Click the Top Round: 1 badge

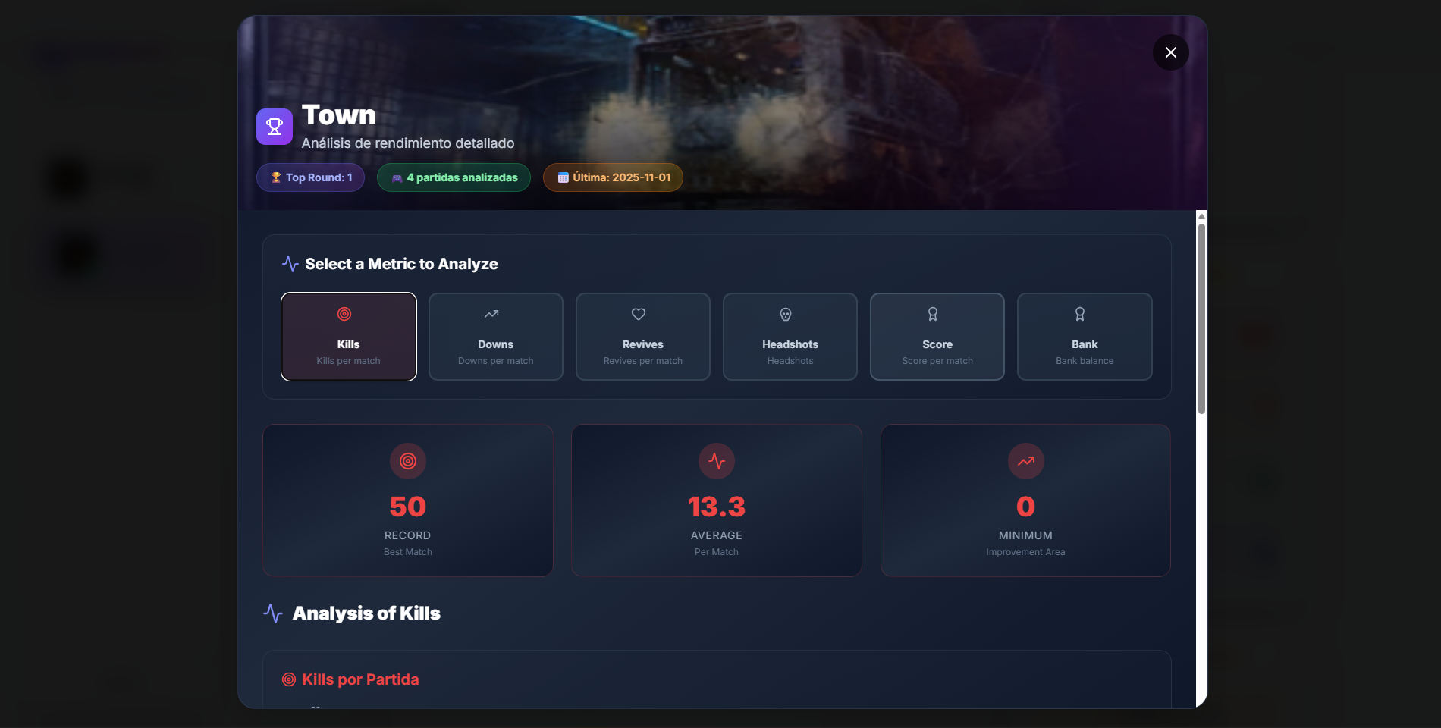click(x=311, y=177)
